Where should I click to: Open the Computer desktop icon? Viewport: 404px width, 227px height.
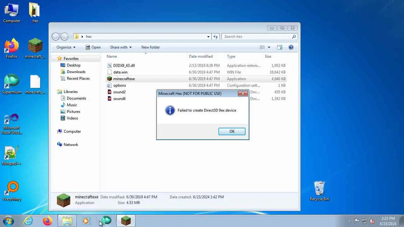(12, 13)
